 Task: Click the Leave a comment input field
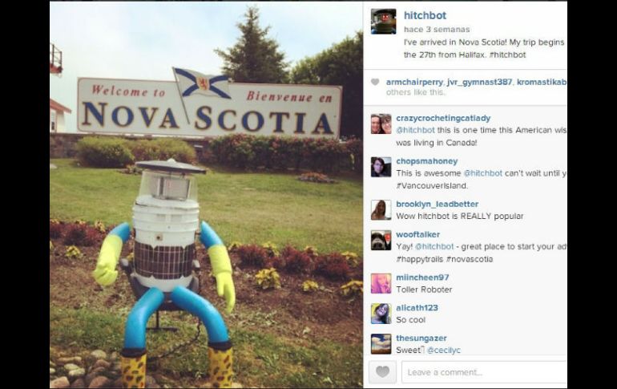pos(484,372)
